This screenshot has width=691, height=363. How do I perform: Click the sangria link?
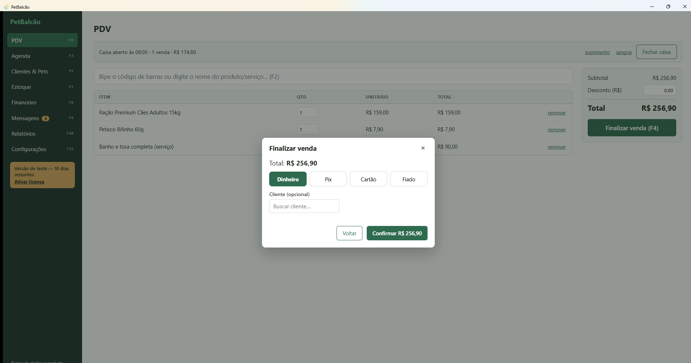pos(624,52)
